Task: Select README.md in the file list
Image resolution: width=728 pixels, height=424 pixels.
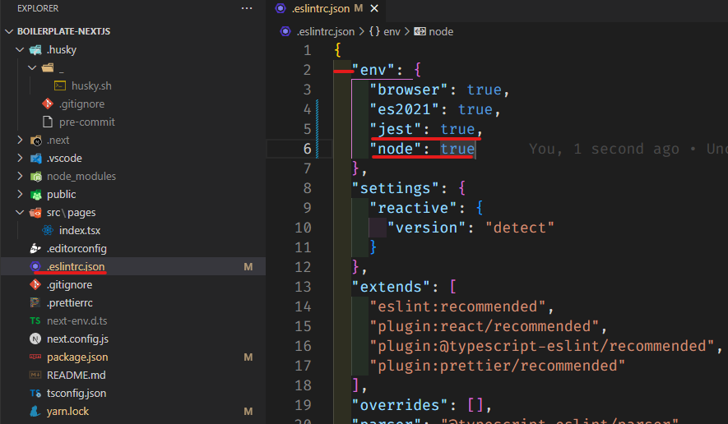Action: coord(76,375)
